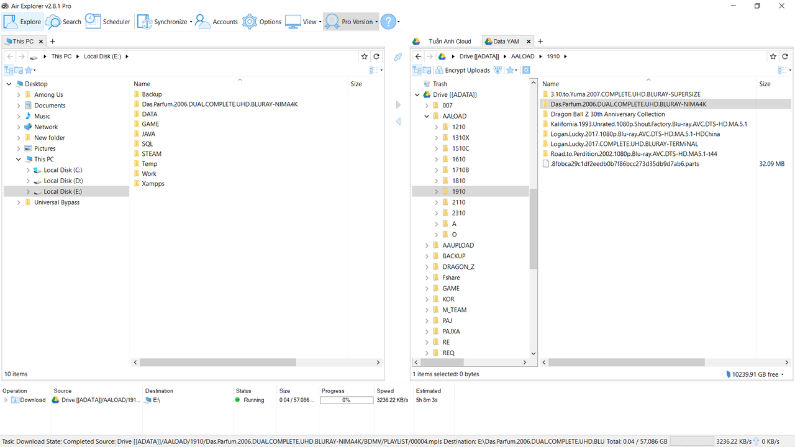Screen dimensions: 795x447
Task: Click the eye icon next to Encrypt Uploads
Action: (497, 71)
